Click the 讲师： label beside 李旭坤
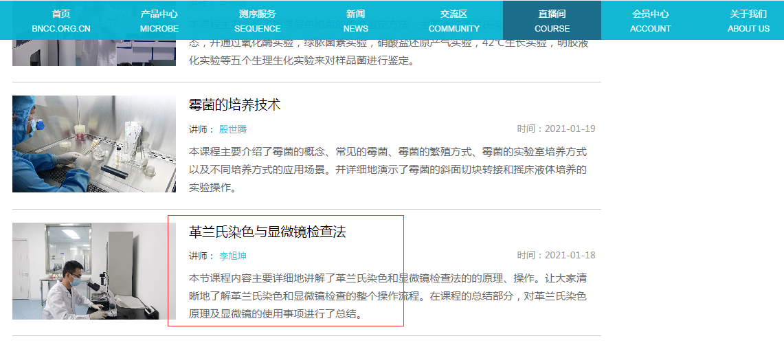The width and height of the screenshot is (784, 345). click(x=202, y=256)
